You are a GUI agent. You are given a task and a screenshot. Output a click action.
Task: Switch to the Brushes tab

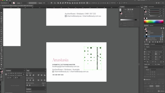click(x=151, y=26)
